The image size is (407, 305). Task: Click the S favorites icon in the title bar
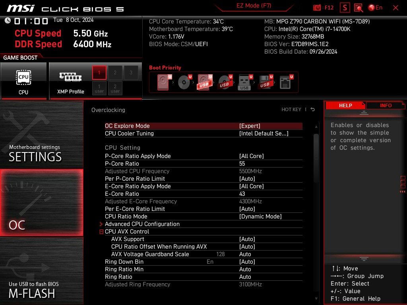(x=344, y=7)
